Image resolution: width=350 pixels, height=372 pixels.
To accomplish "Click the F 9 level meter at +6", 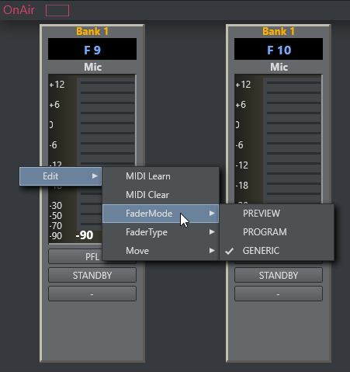I will (x=54, y=105).
